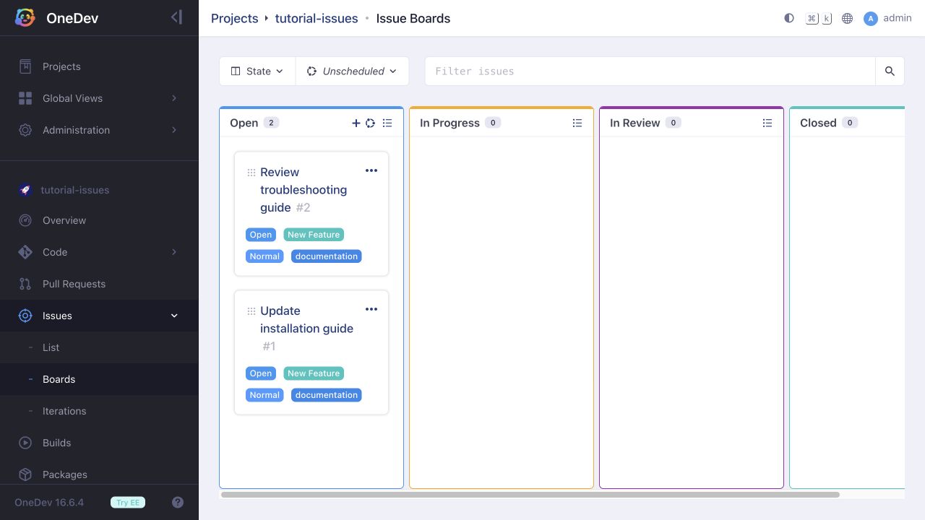Screen dimensions: 925x520
Task: Open the help question mark icon
Action: tap(178, 503)
